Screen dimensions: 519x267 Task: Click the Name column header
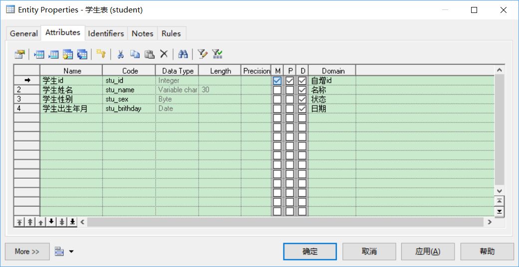click(71, 71)
